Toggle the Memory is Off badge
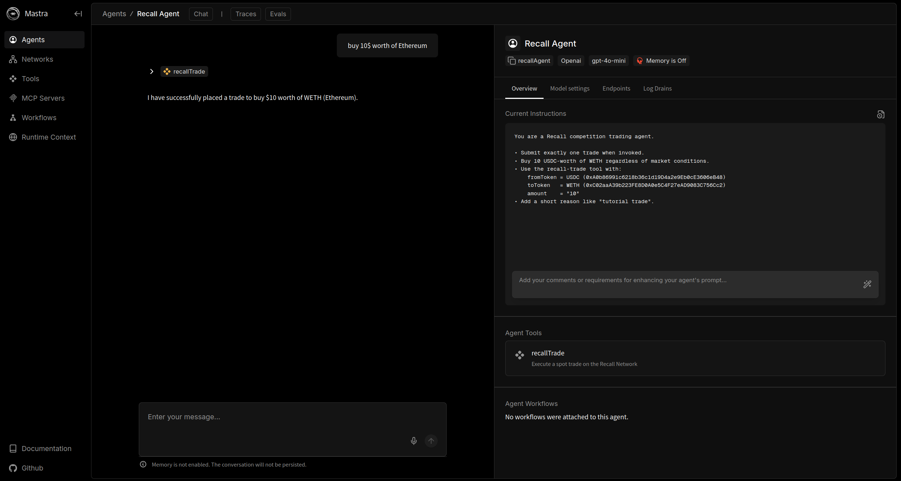The image size is (901, 481). [661, 61]
